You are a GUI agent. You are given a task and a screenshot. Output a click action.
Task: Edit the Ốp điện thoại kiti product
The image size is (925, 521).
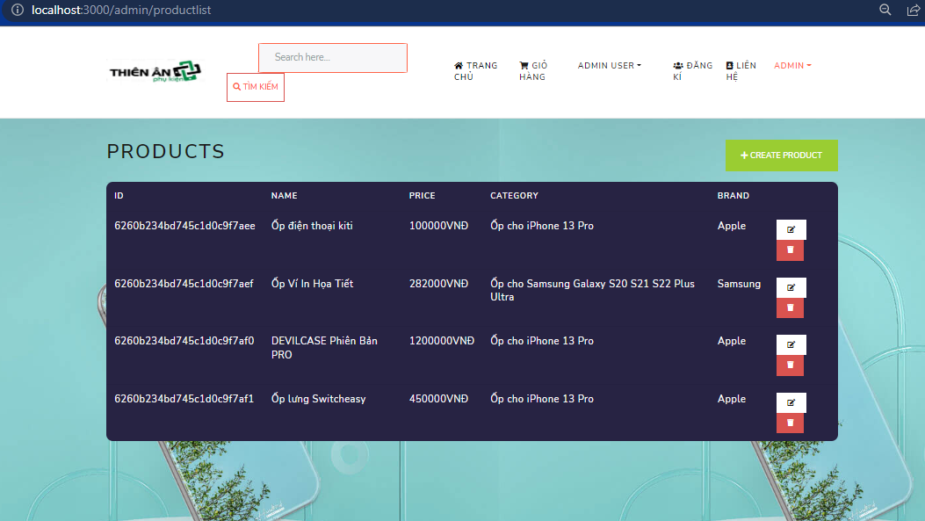pyautogui.click(x=791, y=229)
